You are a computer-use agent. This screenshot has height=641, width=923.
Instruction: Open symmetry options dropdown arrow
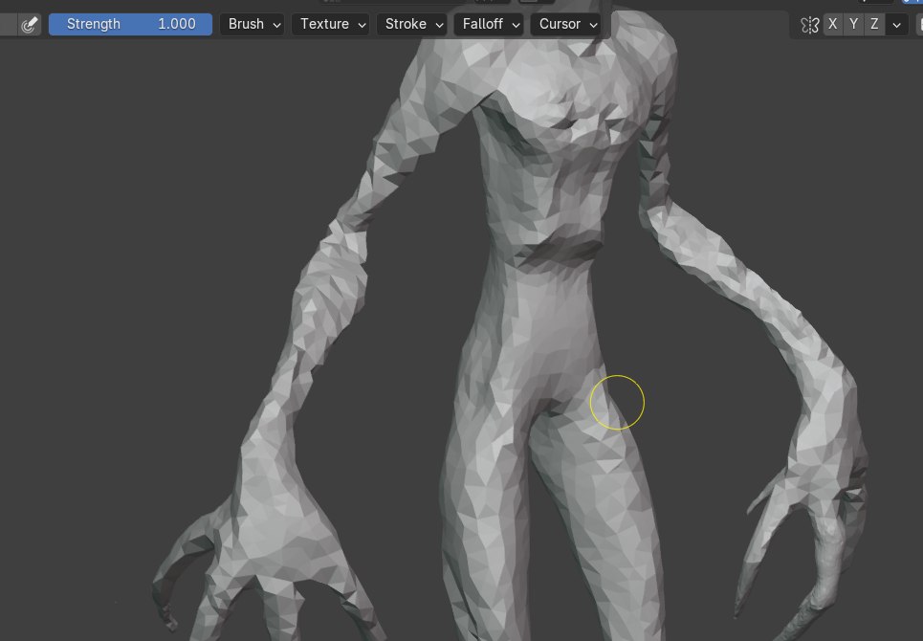tap(896, 25)
